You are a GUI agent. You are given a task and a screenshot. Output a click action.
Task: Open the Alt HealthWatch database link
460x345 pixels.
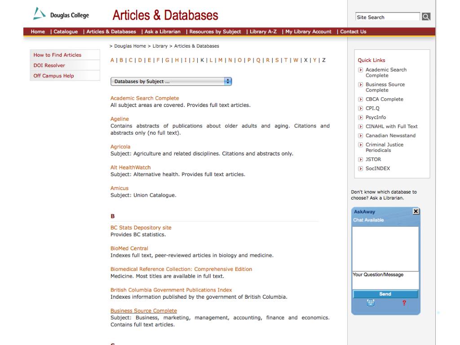131,168
